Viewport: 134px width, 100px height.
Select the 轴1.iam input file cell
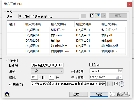pyautogui.click(x=62, y=35)
